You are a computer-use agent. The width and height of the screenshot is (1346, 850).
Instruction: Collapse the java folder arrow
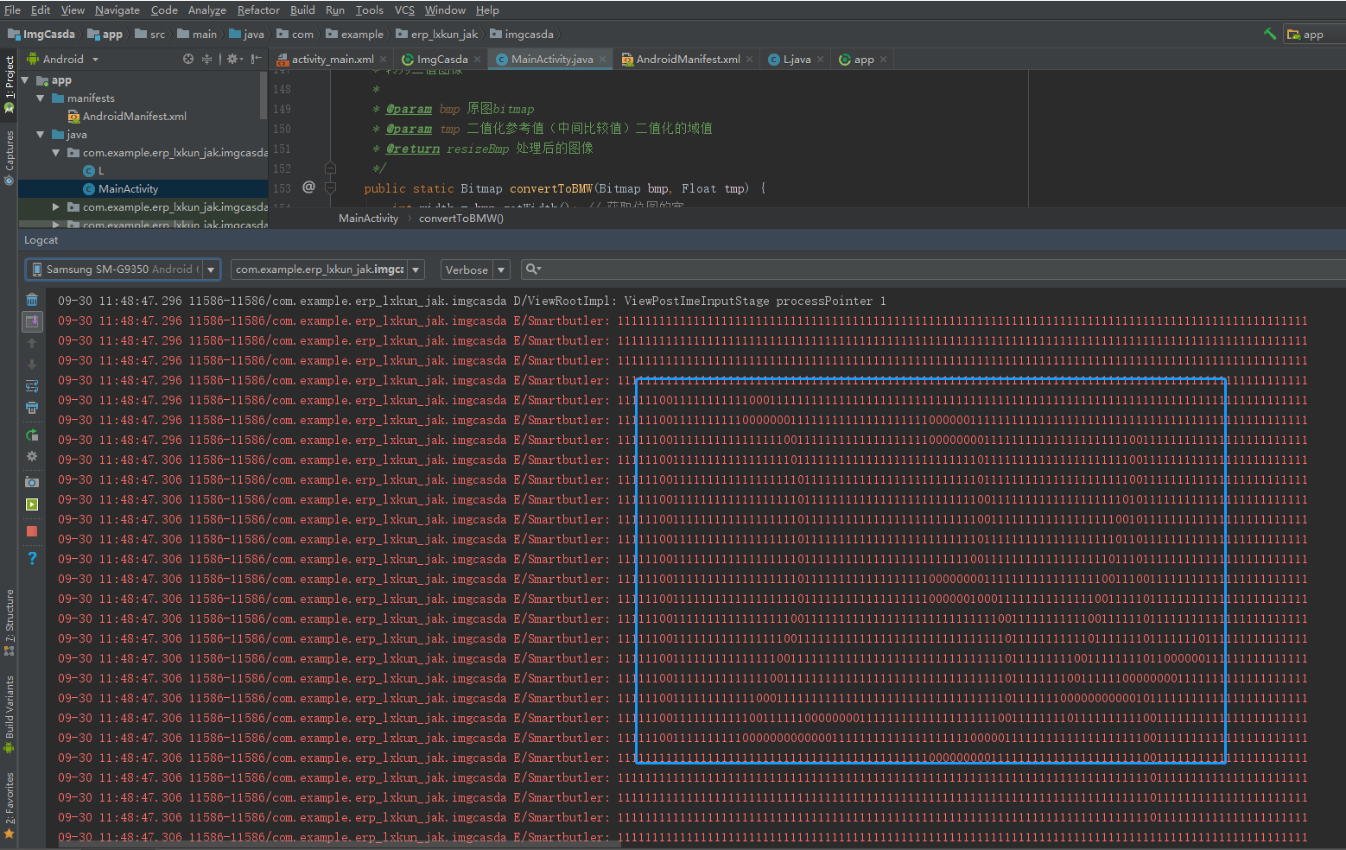point(41,135)
